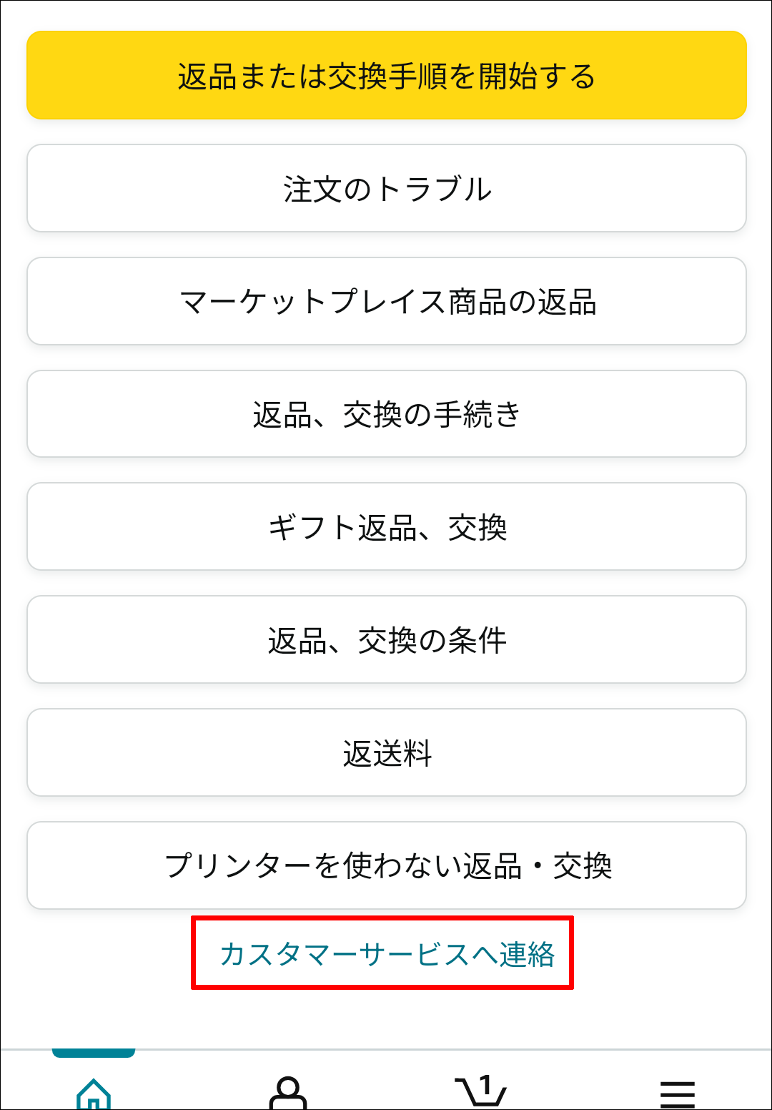Tap プリンターを使わない返品・交換 button
This screenshot has height=1110, width=772.
pyautogui.click(x=387, y=865)
